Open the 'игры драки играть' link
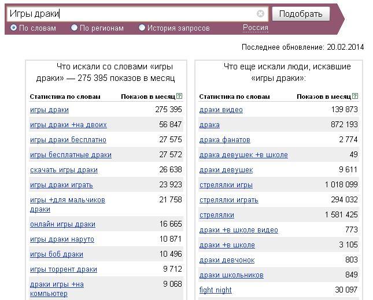 tap(62, 185)
